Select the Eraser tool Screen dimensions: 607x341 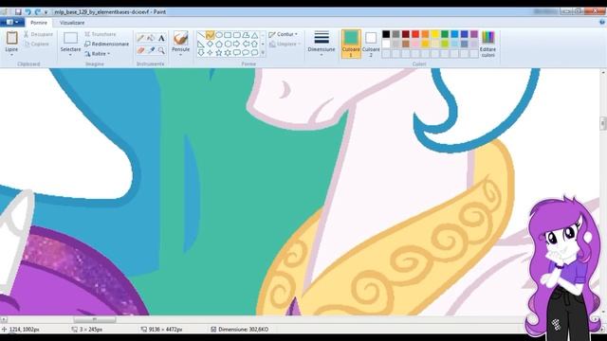(140, 50)
